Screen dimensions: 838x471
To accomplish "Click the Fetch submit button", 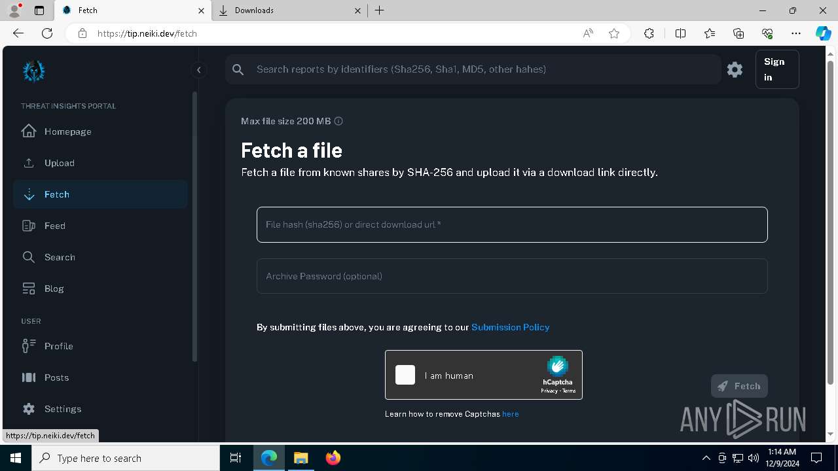I will (739, 386).
